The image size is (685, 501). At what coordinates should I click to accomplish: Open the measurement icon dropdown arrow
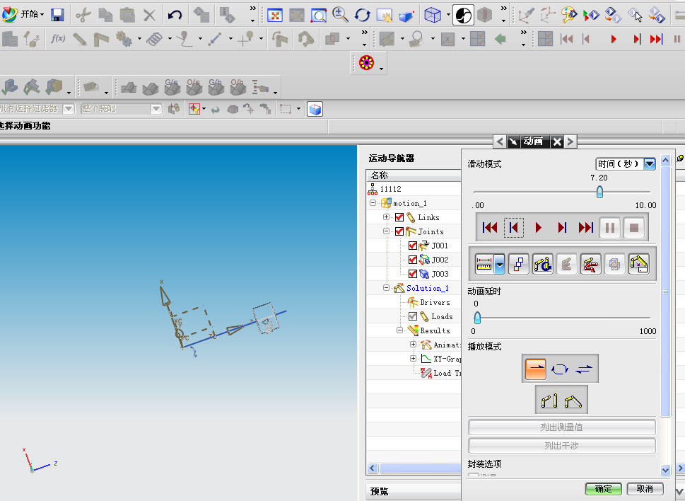[499, 264]
